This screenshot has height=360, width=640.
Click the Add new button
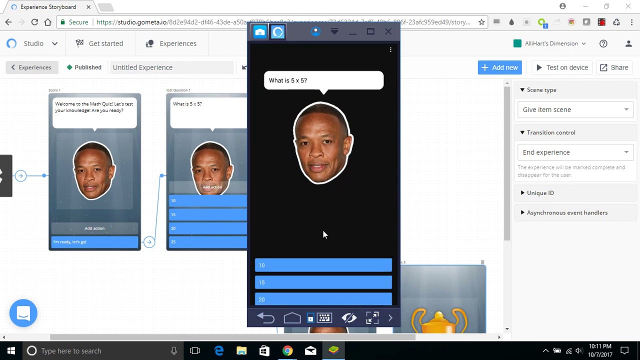click(x=500, y=67)
